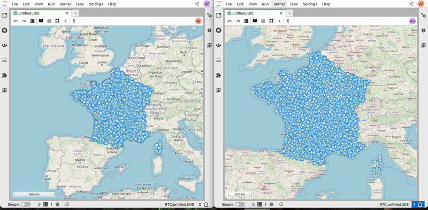The image size is (428, 210).
Task: Open Kernel menu in right window
Action: 279,4
